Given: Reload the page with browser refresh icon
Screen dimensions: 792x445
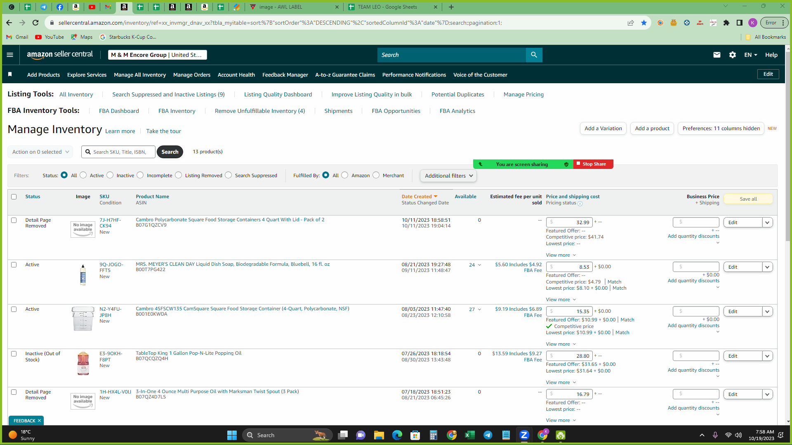Looking at the screenshot, I should (x=35, y=23).
